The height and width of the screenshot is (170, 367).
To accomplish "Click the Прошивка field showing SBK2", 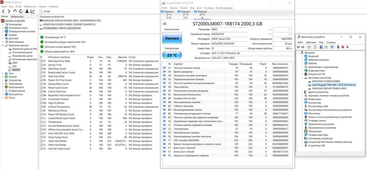I will [x=229, y=29].
